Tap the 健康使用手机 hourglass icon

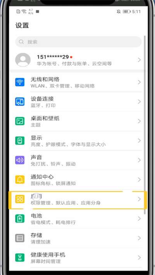point(20,258)
